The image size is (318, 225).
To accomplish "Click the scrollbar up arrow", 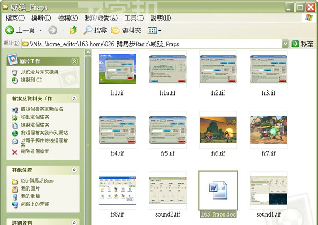I will (88, 53).
